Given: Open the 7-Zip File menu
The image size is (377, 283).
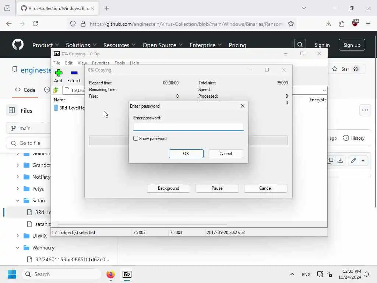Looking at the screenshot, I should (57, 63).
